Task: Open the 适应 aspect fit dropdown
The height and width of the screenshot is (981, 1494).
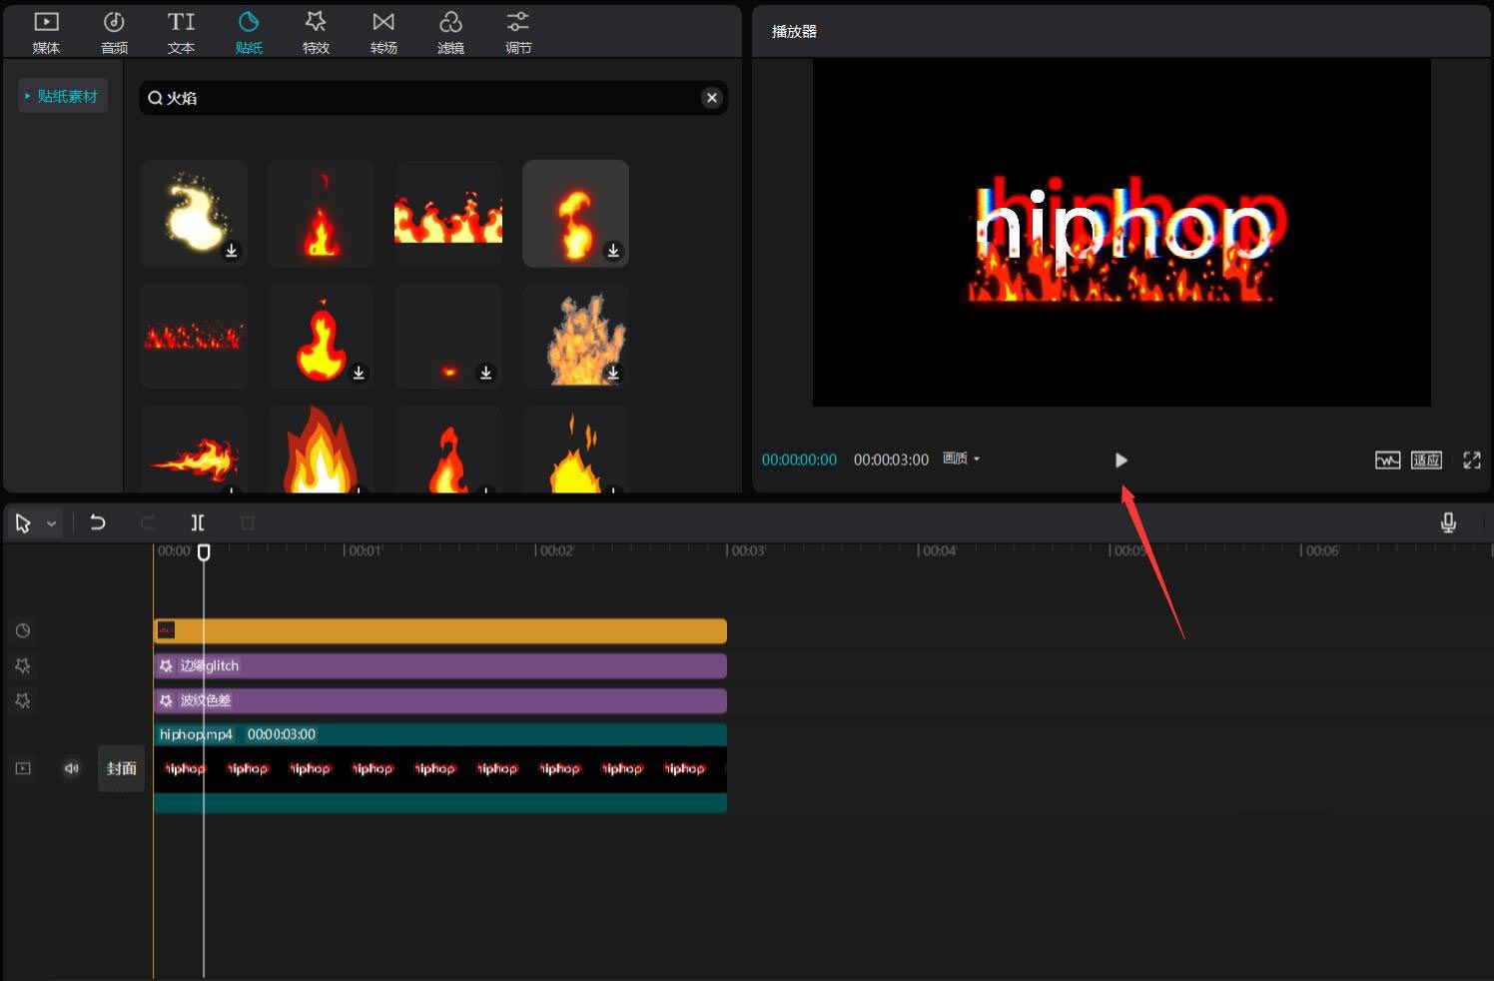Action: (x=1426, y=460)
